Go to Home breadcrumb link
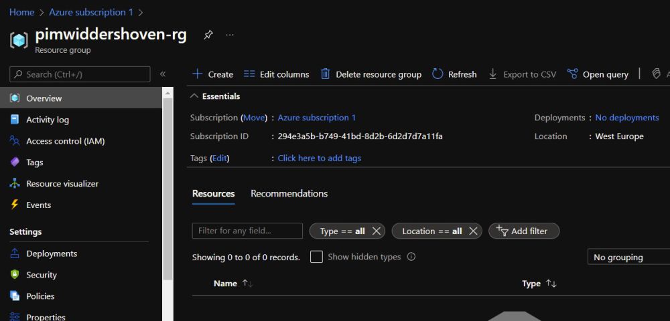This screenshot has height=321, width=670. coord(22,12)
